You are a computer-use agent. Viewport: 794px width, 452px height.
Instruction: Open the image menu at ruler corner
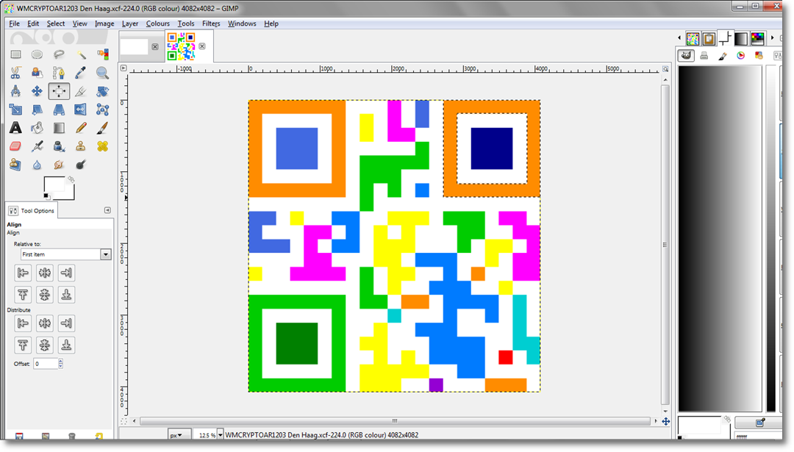tap(123, 68)
